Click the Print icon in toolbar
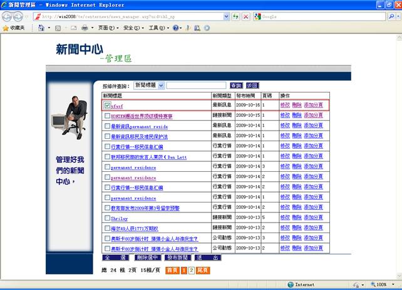 [x=84, y=28]
